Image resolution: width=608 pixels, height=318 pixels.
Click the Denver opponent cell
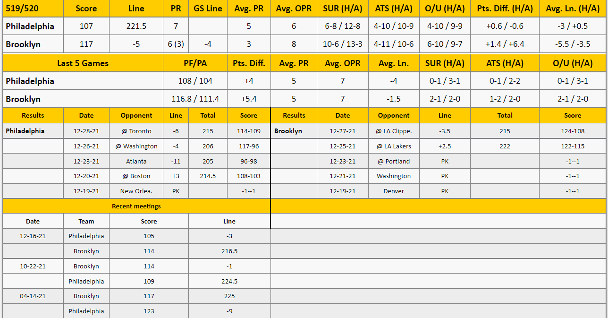[394, 191]
